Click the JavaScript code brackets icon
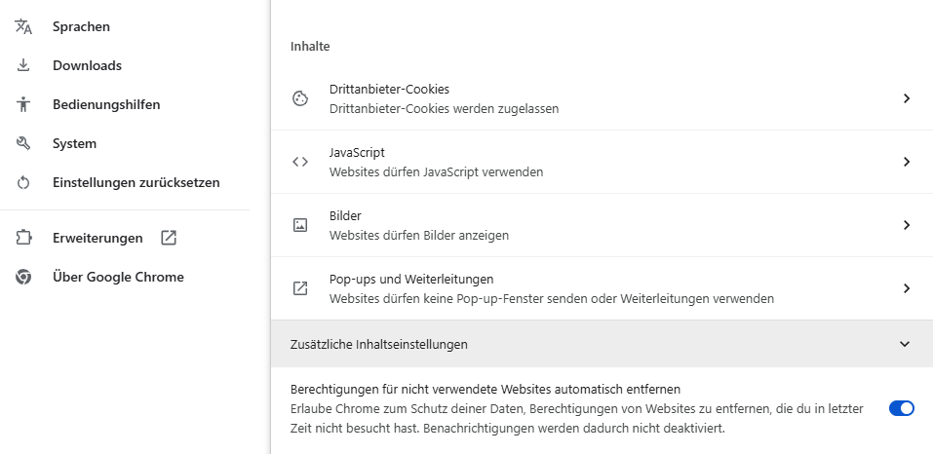This screenshot has width=933, height=454. (x=300, y=162)
